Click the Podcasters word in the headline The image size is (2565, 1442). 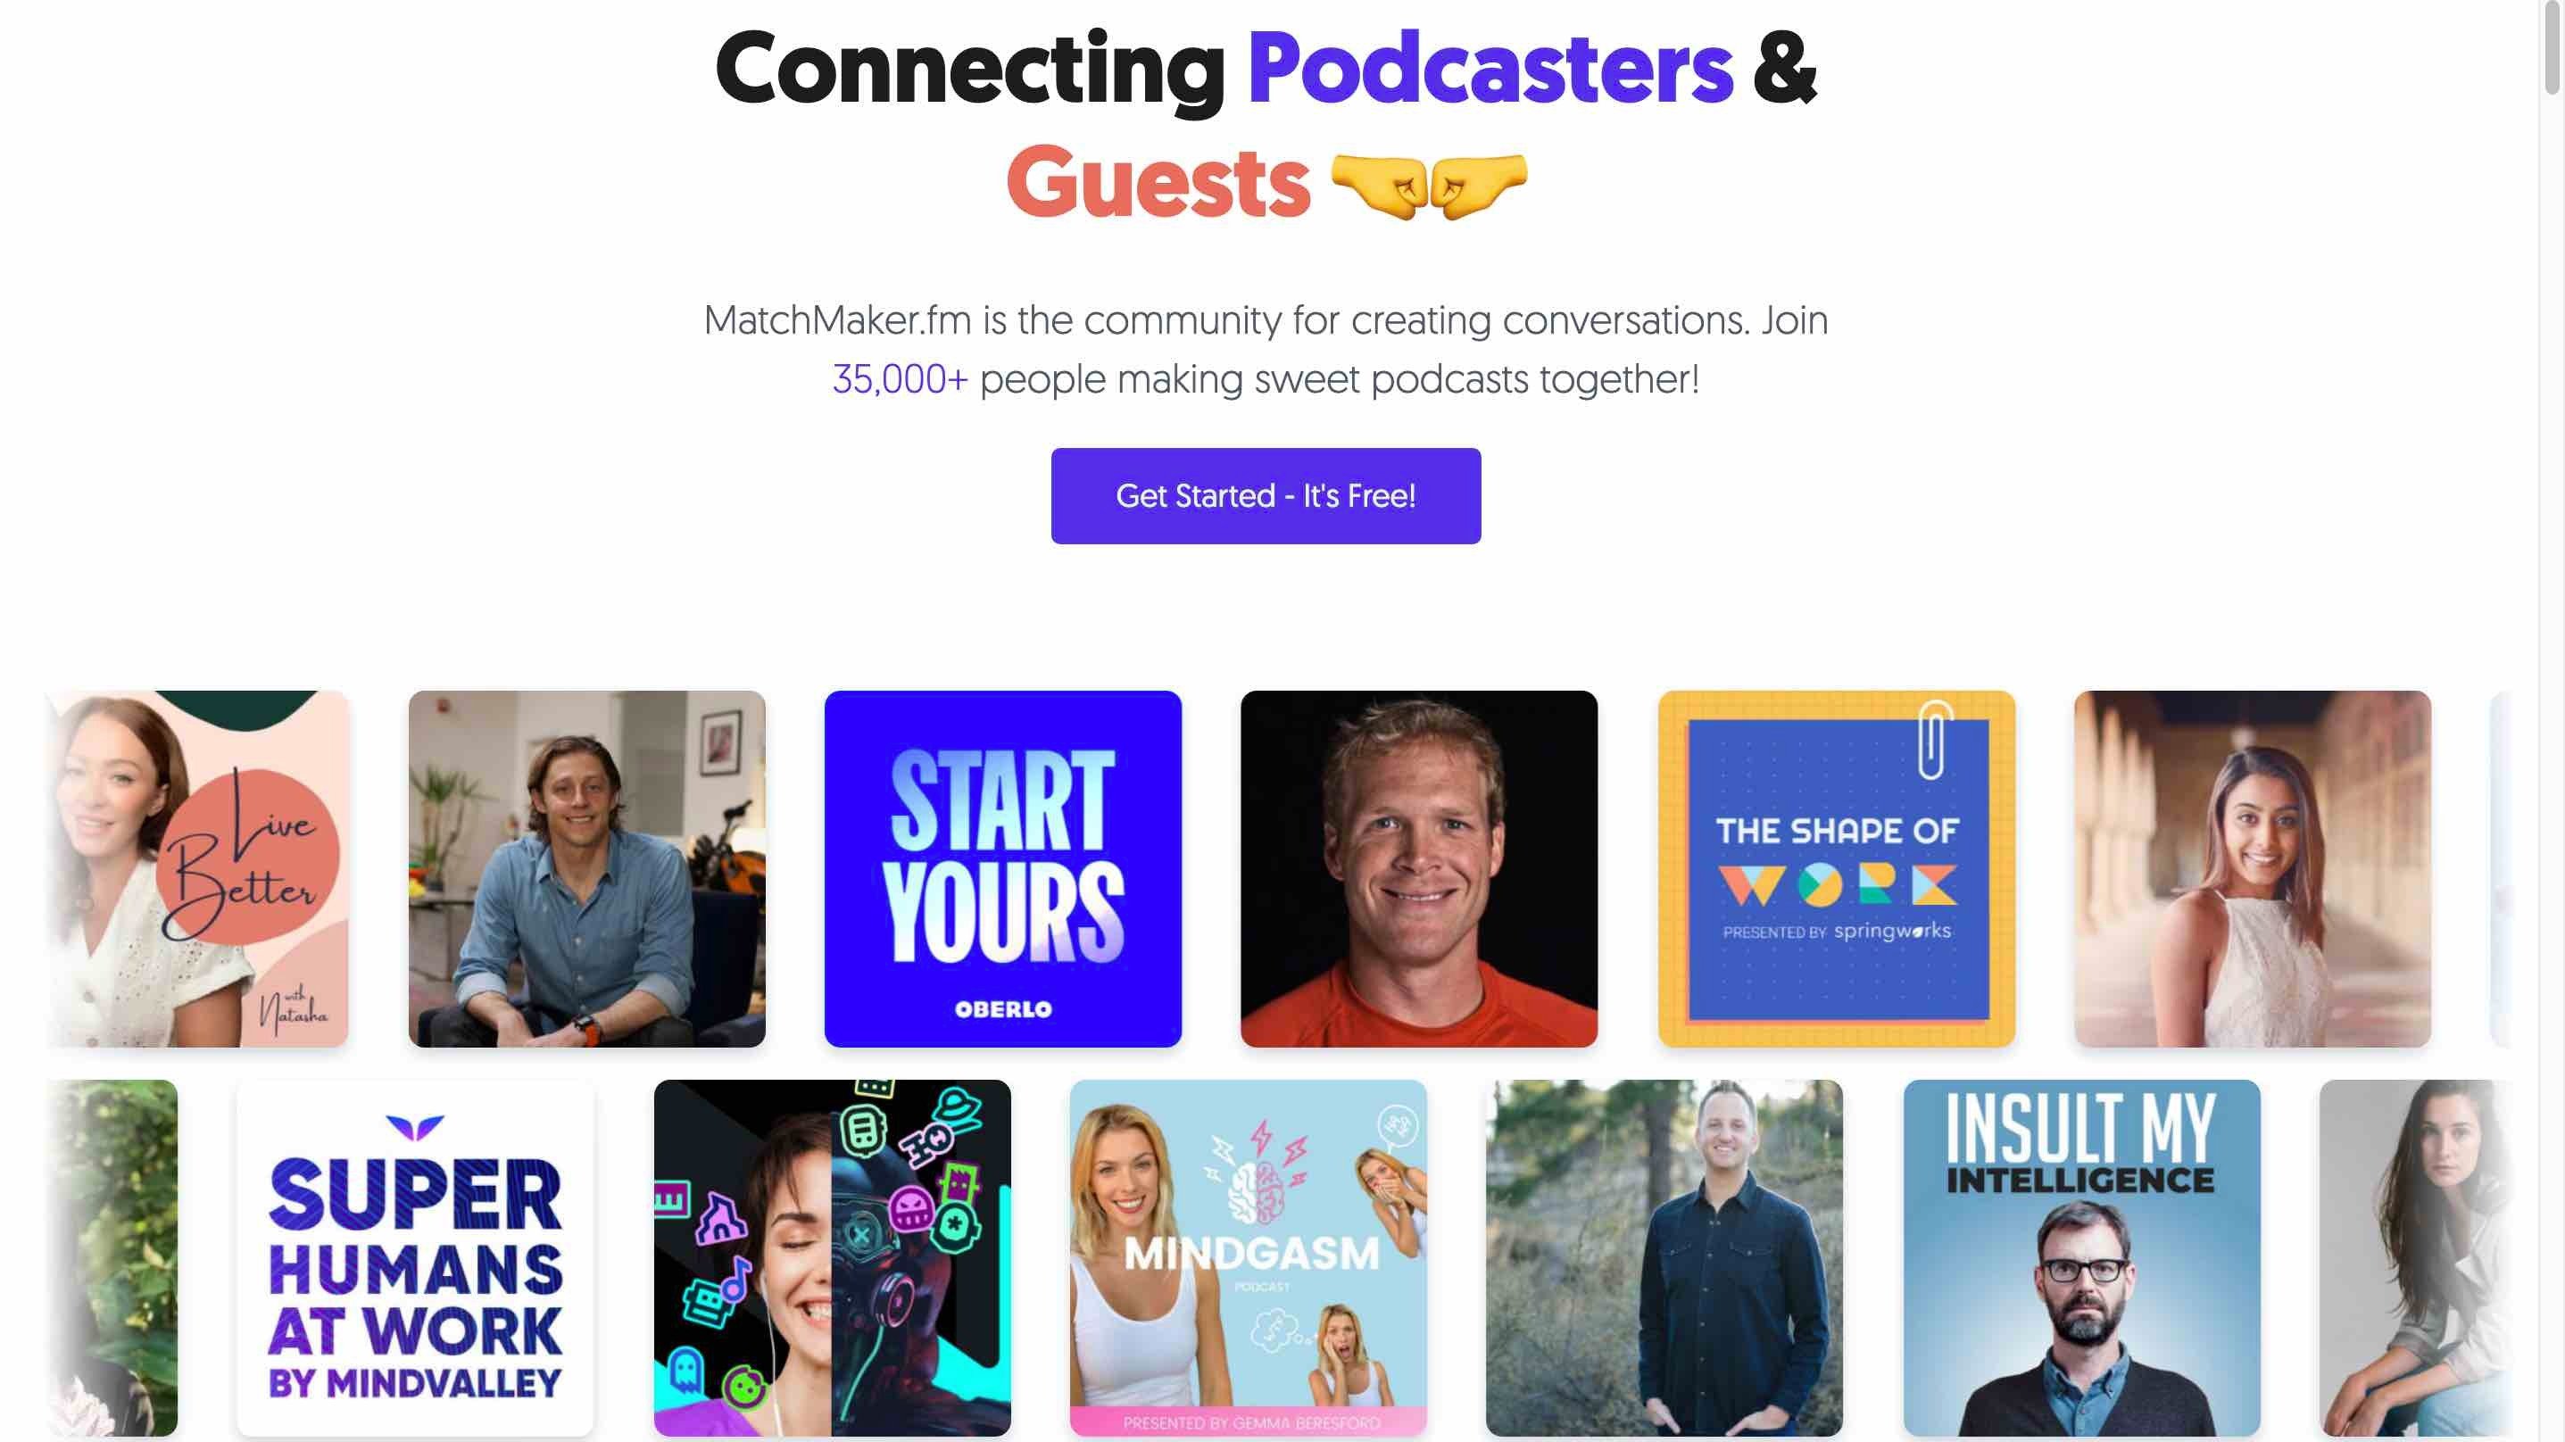click(1490, 70)
